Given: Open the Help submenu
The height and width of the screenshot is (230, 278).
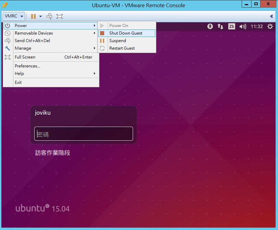Looking at the screenshot, I should tap(19, 74).
